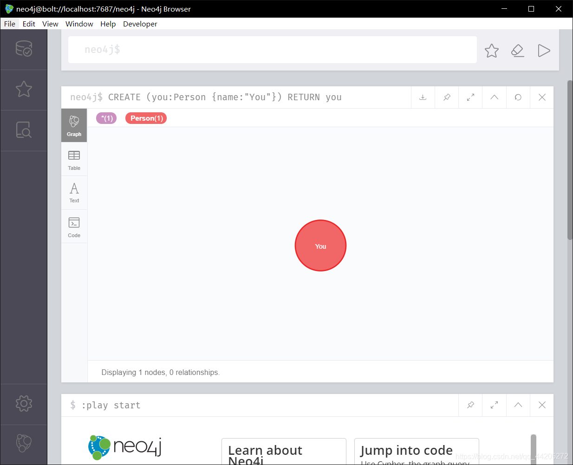Click the neo4j logo in the start guide
Viewport: 573px width, 465px height.
click(125, 447)
